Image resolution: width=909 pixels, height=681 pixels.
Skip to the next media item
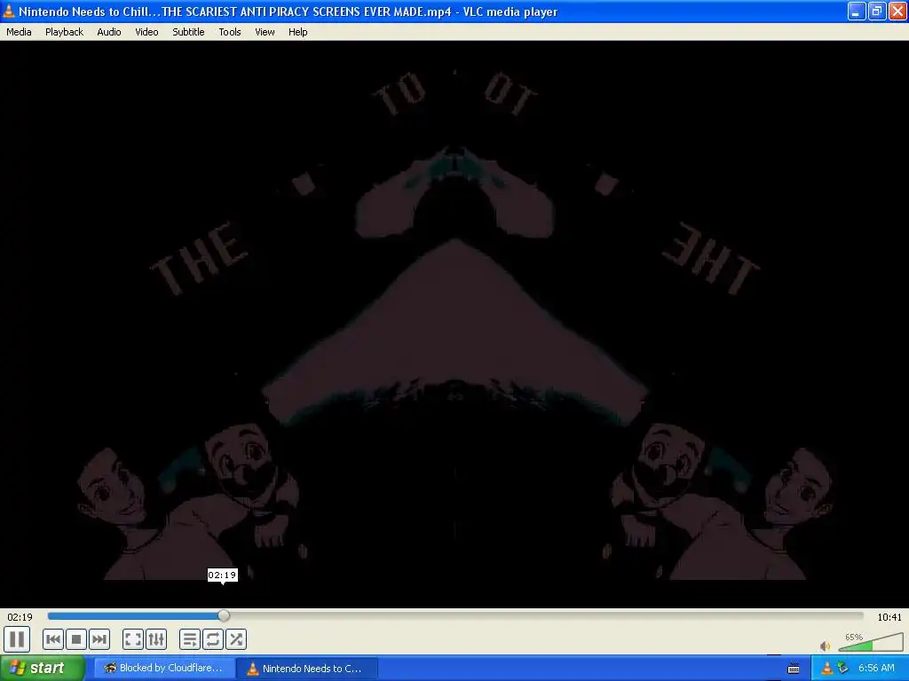point(99,639)
